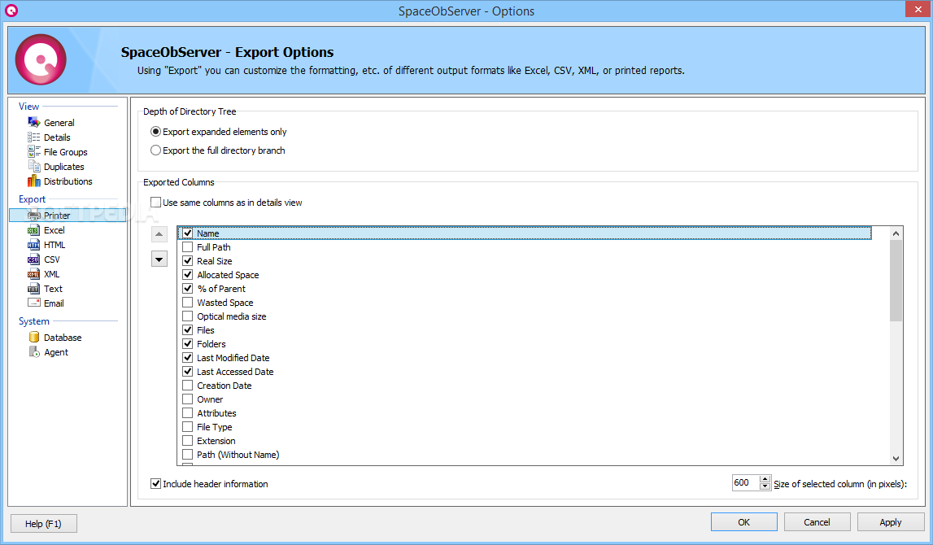The image size is (933, 545).
Task: Open the File Groups settings page
Action: (65, 152)
